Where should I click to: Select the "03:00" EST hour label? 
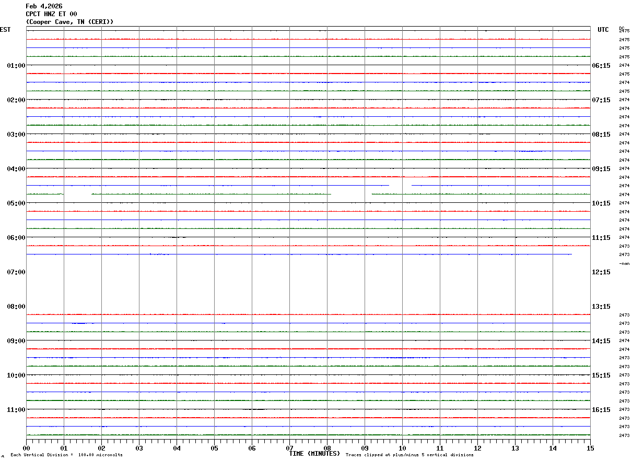tap(16, 135)
